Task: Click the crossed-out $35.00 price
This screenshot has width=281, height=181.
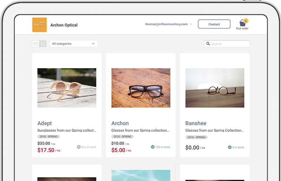Action: click(44, 143)
